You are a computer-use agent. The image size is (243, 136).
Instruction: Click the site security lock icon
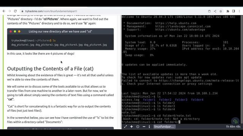click(22, 11)
